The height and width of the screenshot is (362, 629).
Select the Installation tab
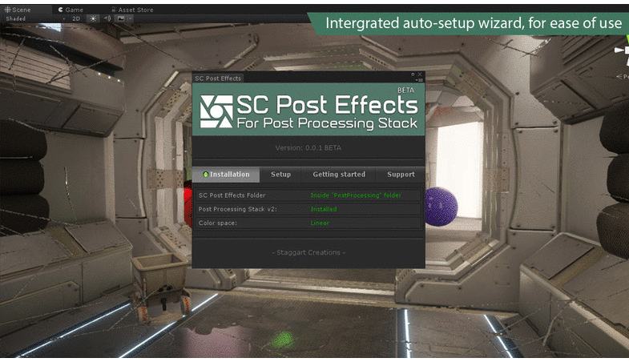pyautogui.click(x=226, y=175)
